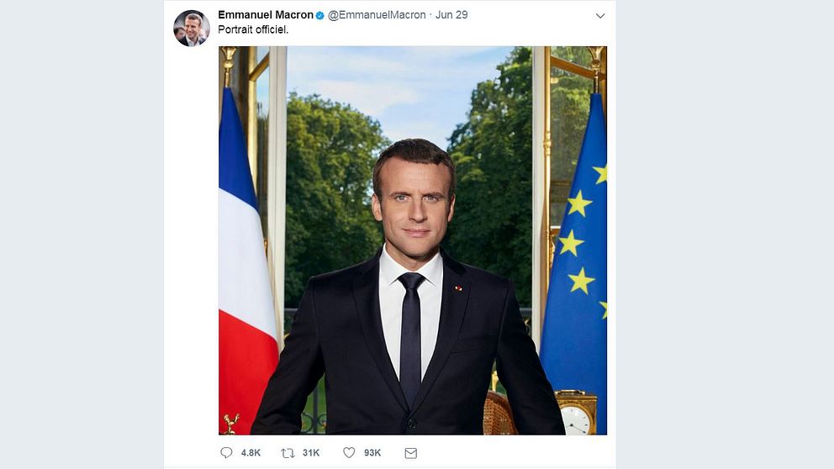
Task: Click the 4.8K replies count
Action: (251, 453)
